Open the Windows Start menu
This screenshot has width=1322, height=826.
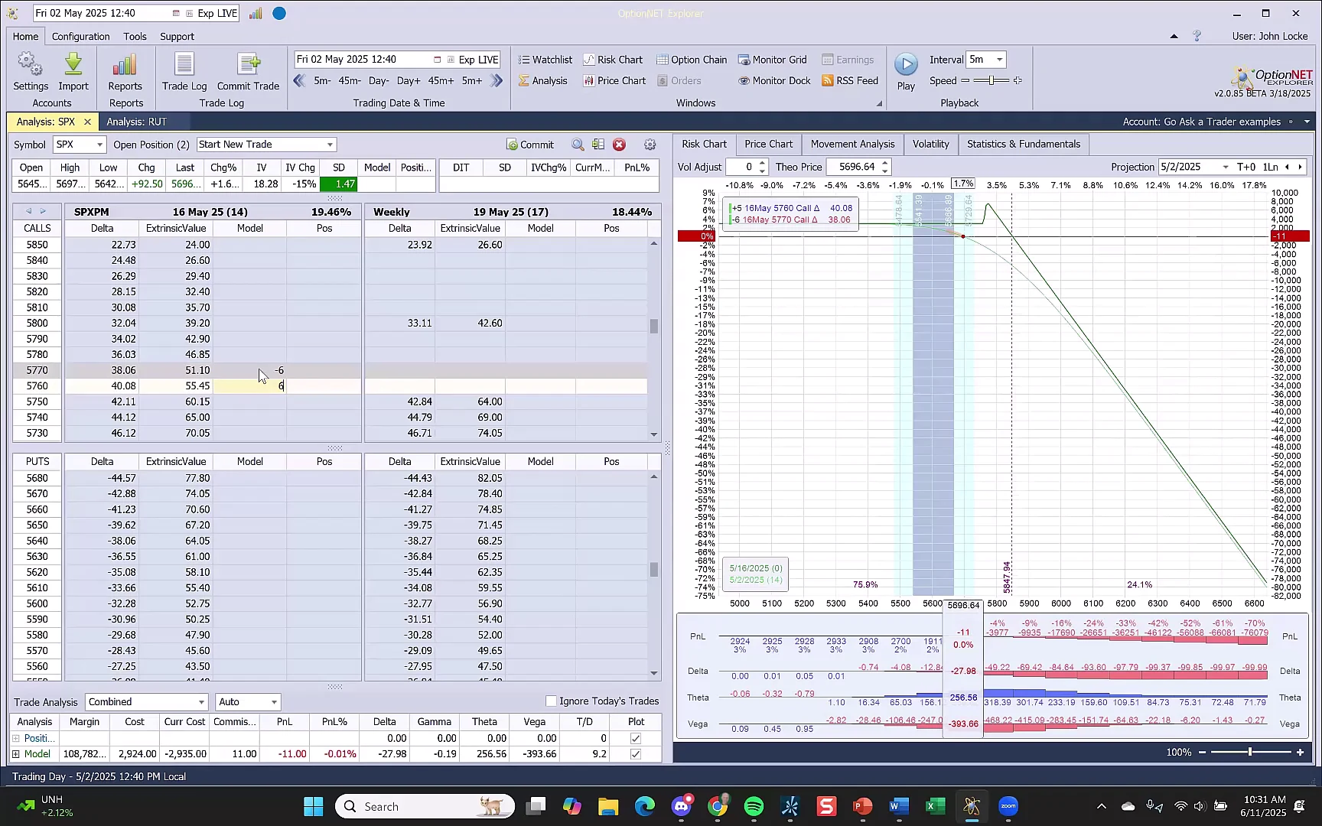point(313,806)
